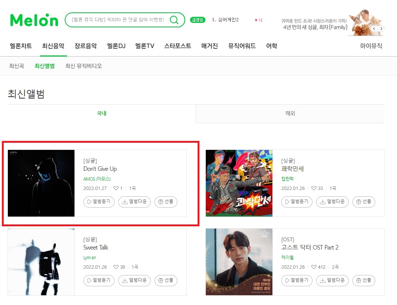Open the 최신 뮤직비디오 sub-tab

click(x=83, y=66)
